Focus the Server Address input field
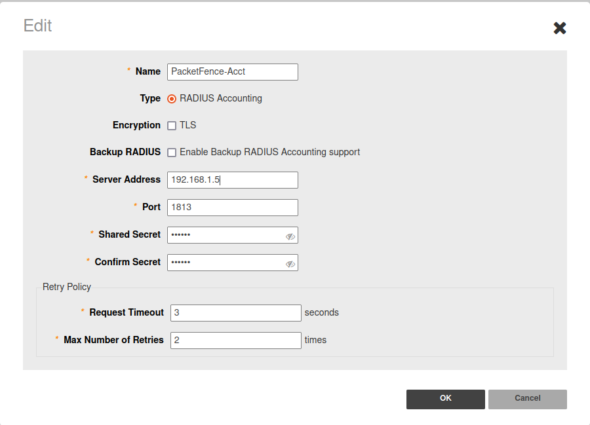The width and height of the screenshot is (590, 425). (x=232, y=180)
